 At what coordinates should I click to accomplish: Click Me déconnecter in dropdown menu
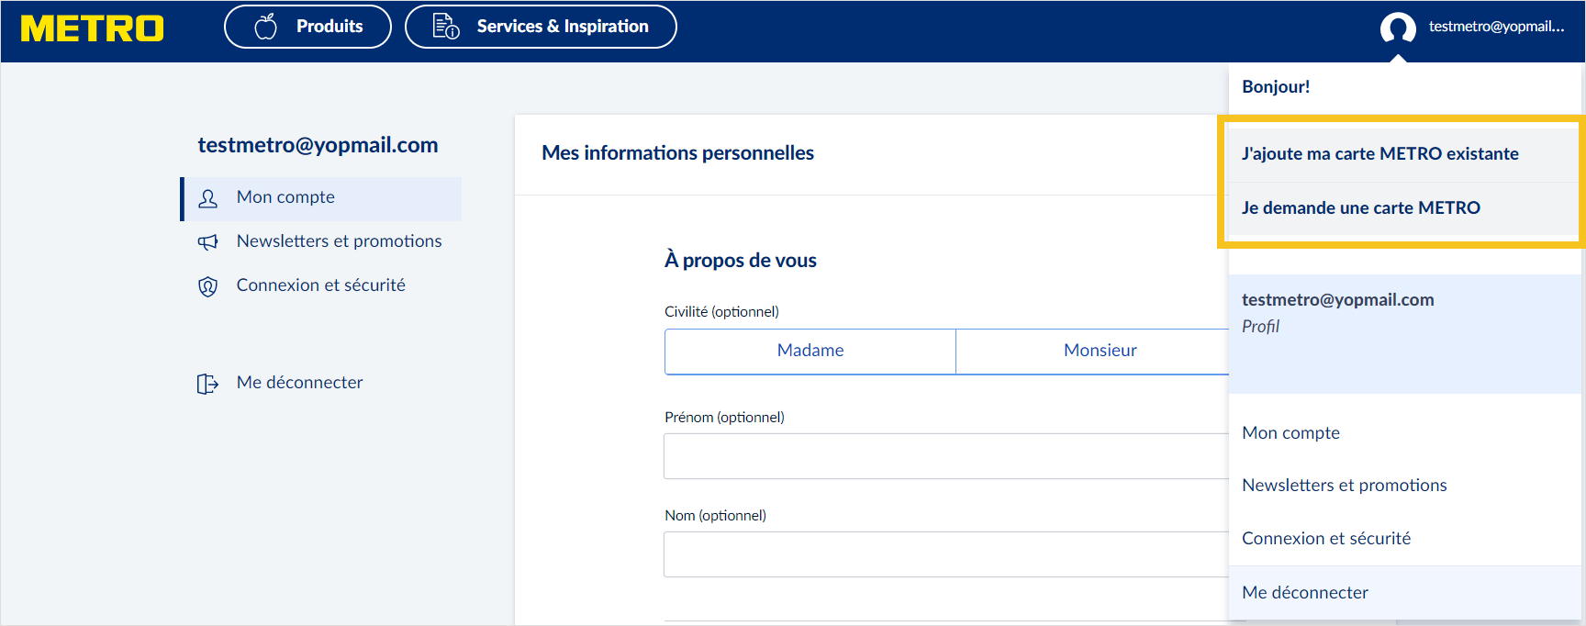[1405, 593]
